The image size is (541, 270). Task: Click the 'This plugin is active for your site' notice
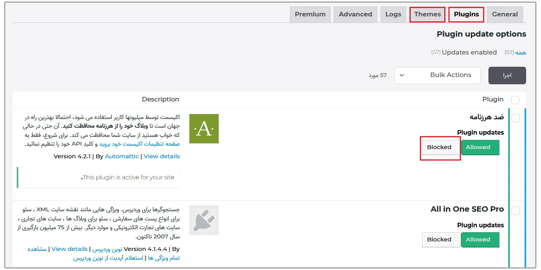point(99,177)
